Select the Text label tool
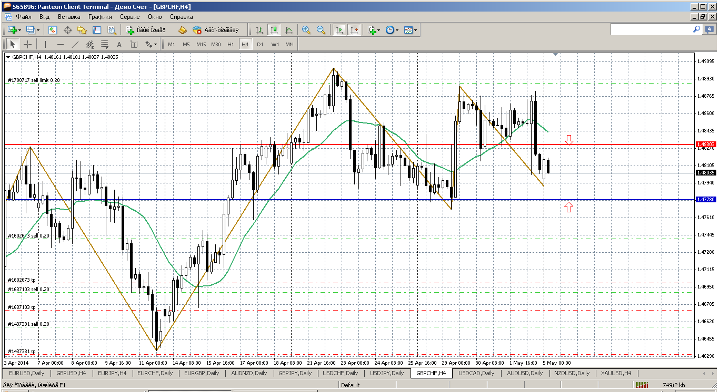The height and width of the screenshot is (392, 720). tap(119, 44)
